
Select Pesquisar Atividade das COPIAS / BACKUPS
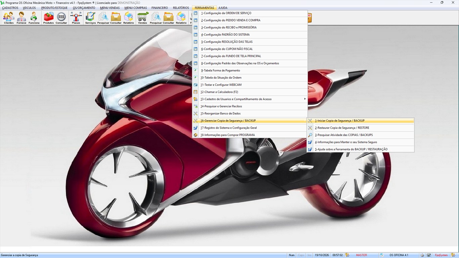click(x=361, y=135)
